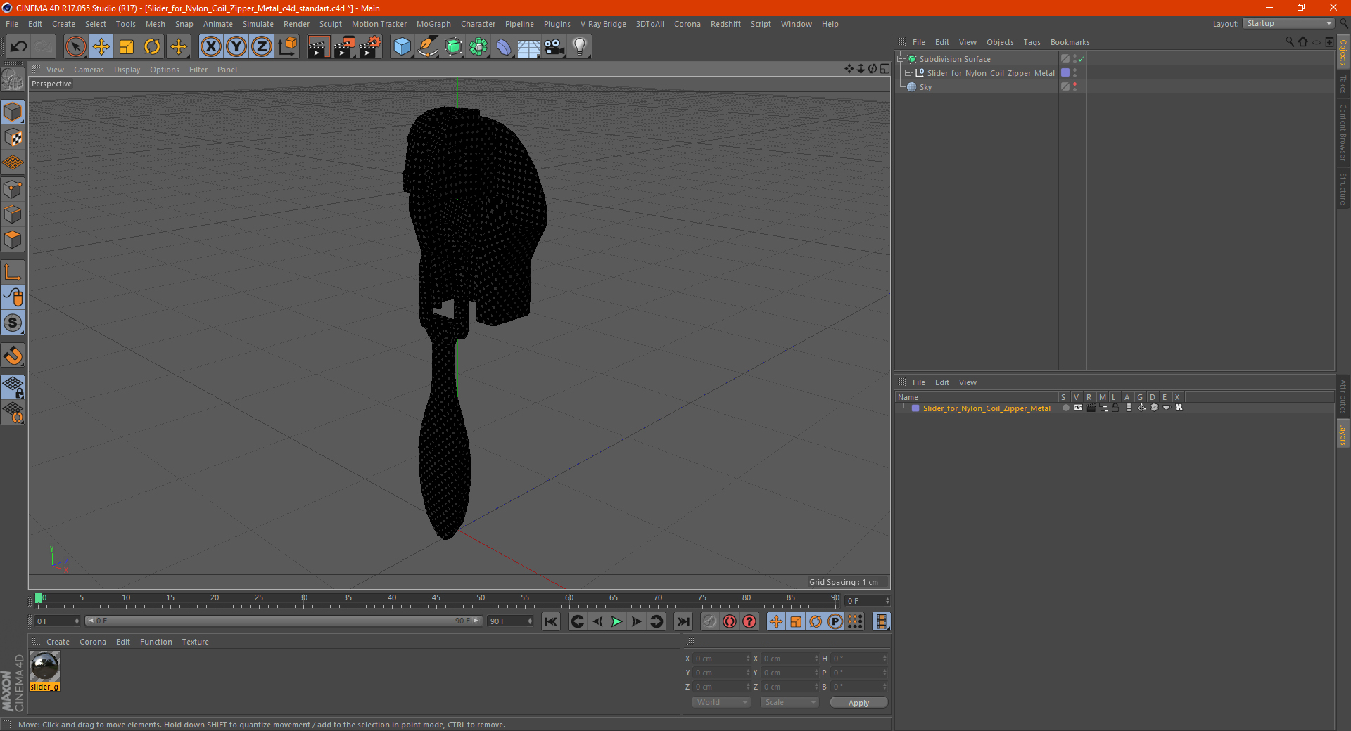The width and height of the screenshot is (1351, 731).
Task: Open viewport Cameras menu
Action: 89,70
